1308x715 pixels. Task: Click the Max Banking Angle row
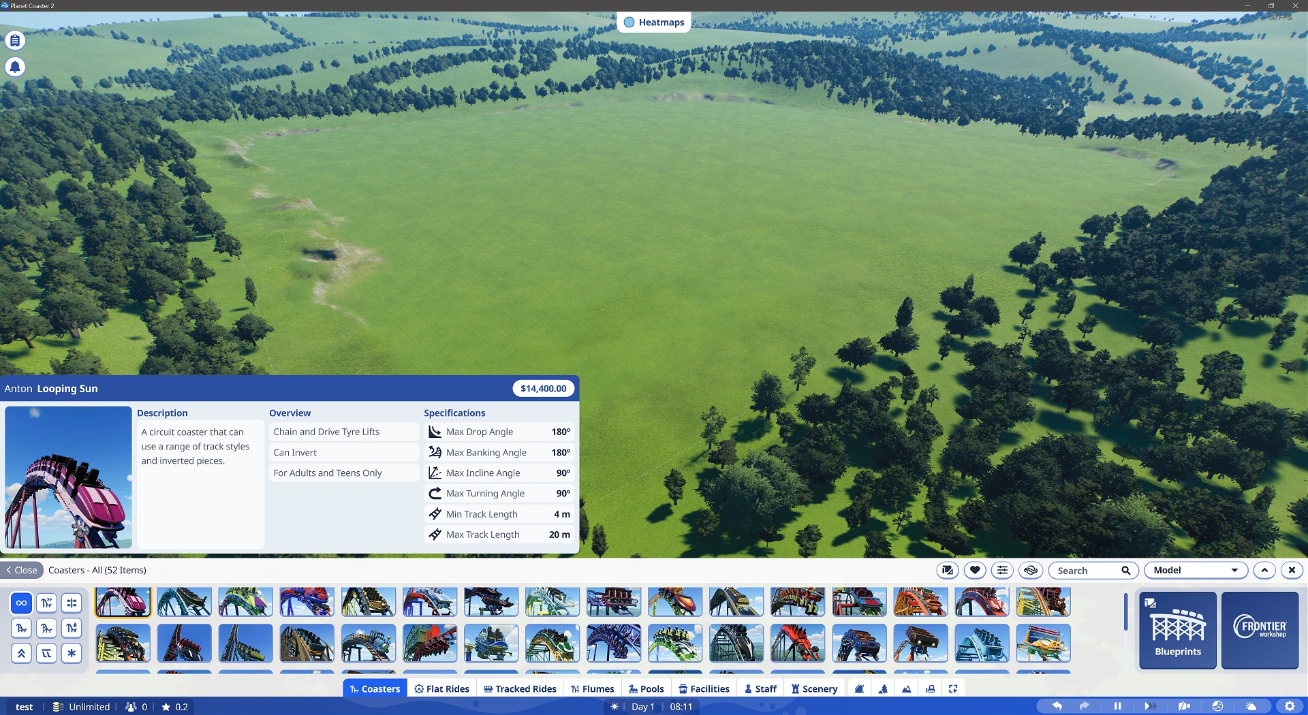(499, 452)
